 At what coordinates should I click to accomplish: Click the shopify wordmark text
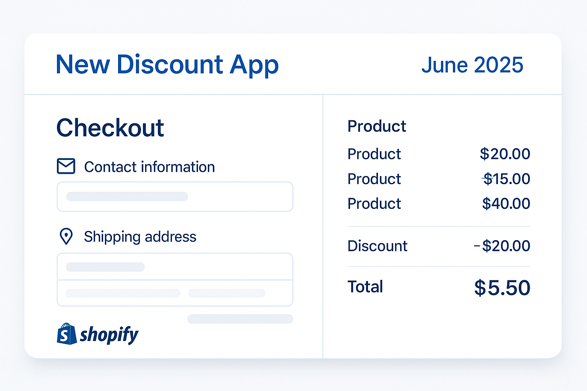pos(109,335)
